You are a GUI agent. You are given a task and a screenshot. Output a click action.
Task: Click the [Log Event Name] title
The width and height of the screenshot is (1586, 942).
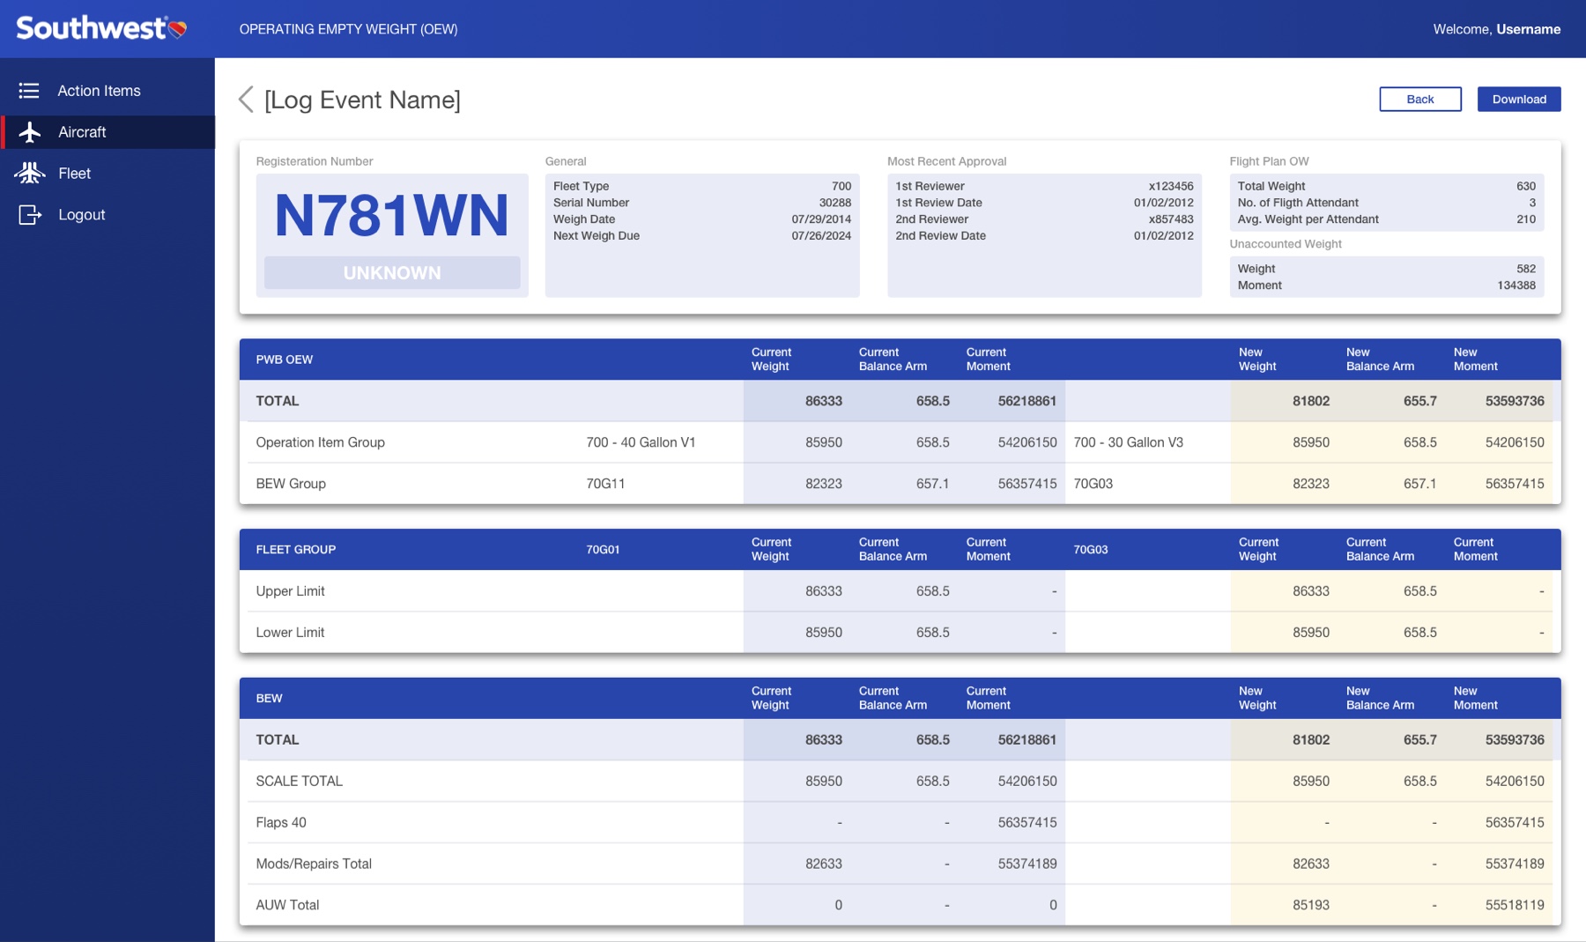362,100
